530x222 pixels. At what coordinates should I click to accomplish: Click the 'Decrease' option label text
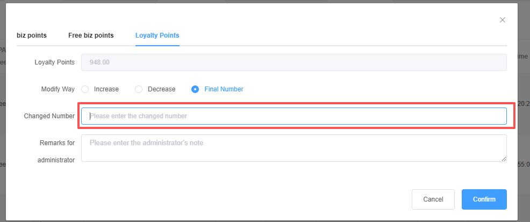point(161,89)
